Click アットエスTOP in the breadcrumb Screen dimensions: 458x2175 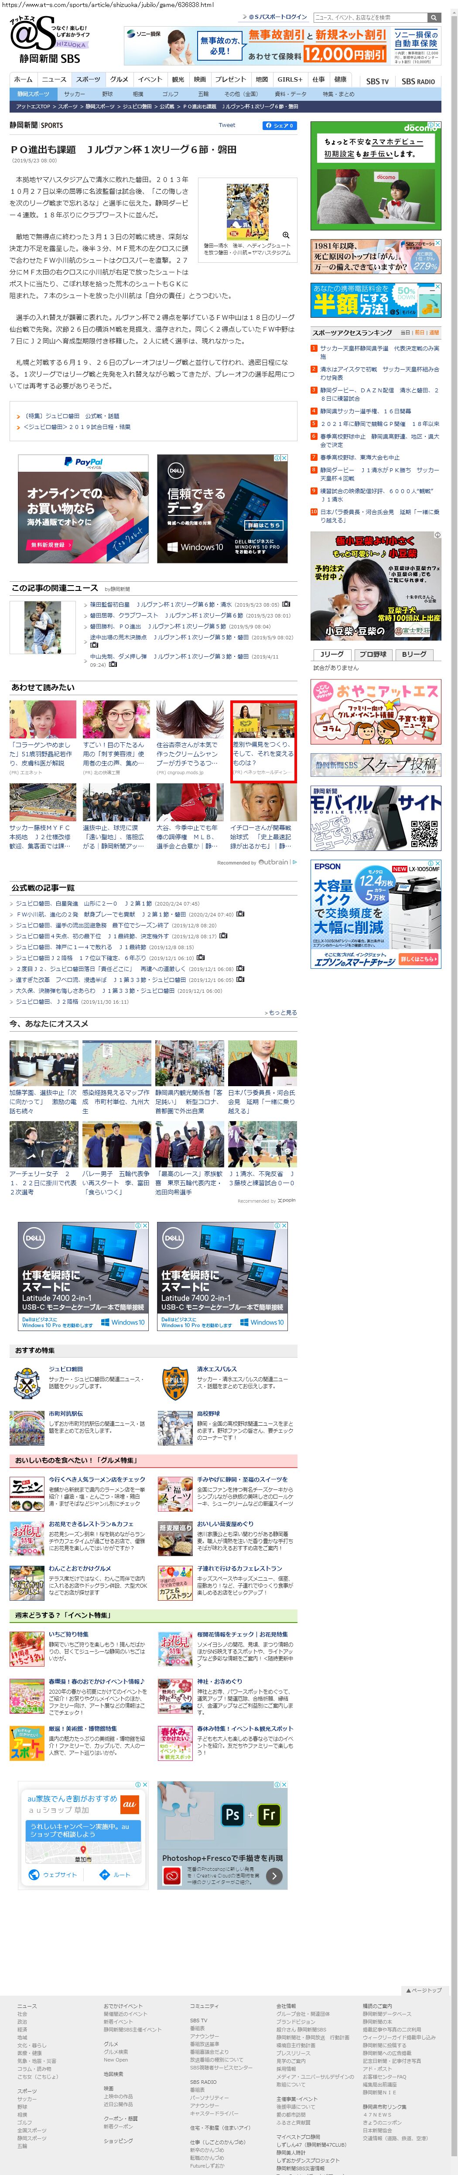tap(33, 107)
